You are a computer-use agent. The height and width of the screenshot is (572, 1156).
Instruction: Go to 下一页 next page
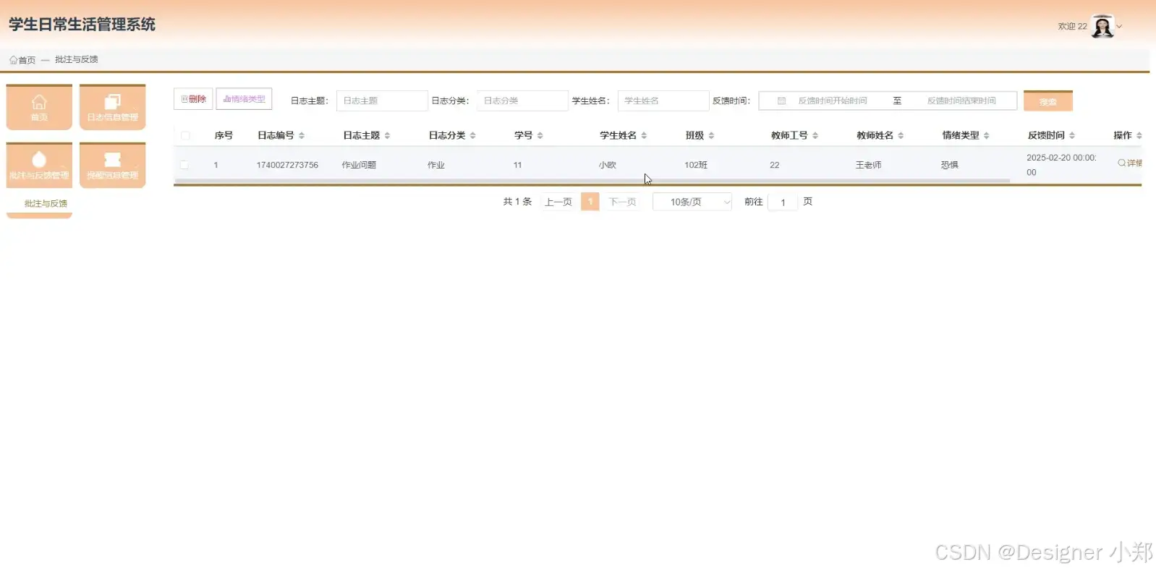[x=622, y=202]
